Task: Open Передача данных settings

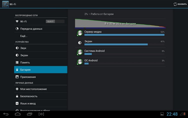Action: pos(41,29)
